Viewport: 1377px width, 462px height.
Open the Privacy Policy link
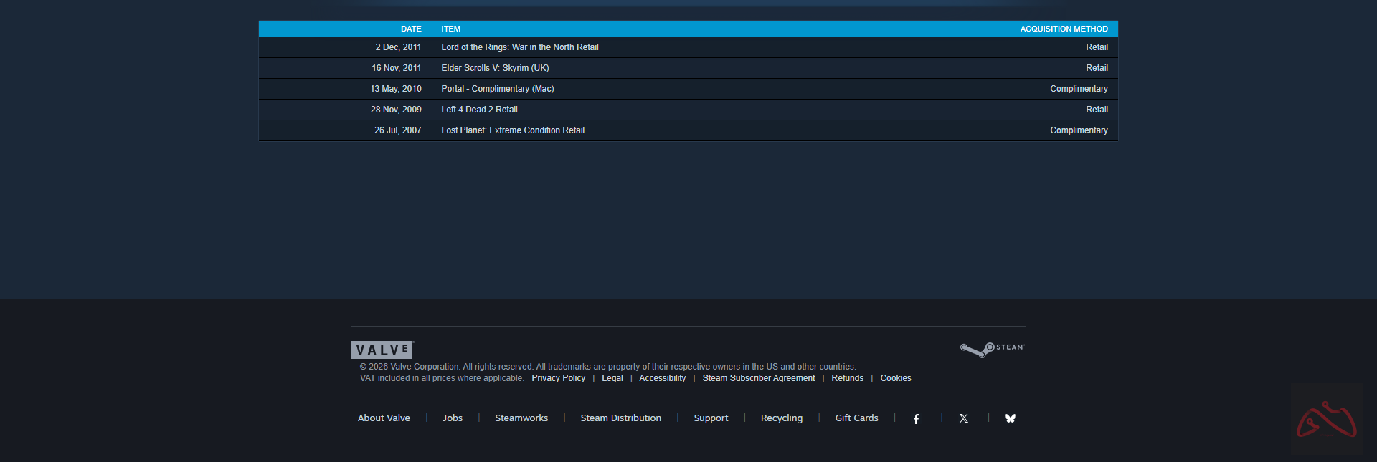pos(558,378)
